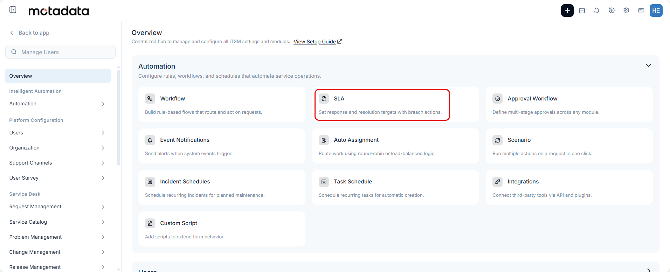Click the Approval Workflow card icon
Image resolution: width=670 pixels, height=272 pixels.
pos(497,99)
